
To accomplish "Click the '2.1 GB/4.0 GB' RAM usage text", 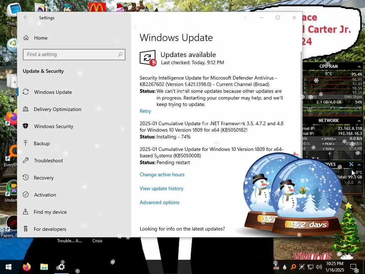I will click(329, 102).
